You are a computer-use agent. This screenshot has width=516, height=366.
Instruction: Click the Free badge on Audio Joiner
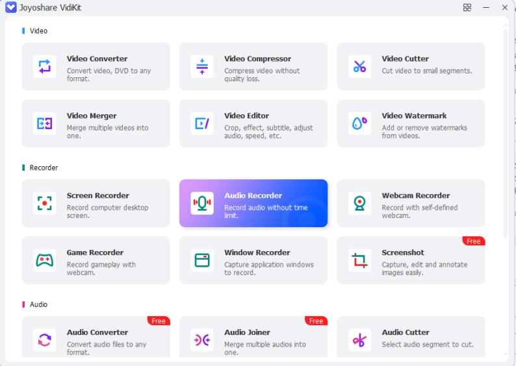[x=316, y=321]
